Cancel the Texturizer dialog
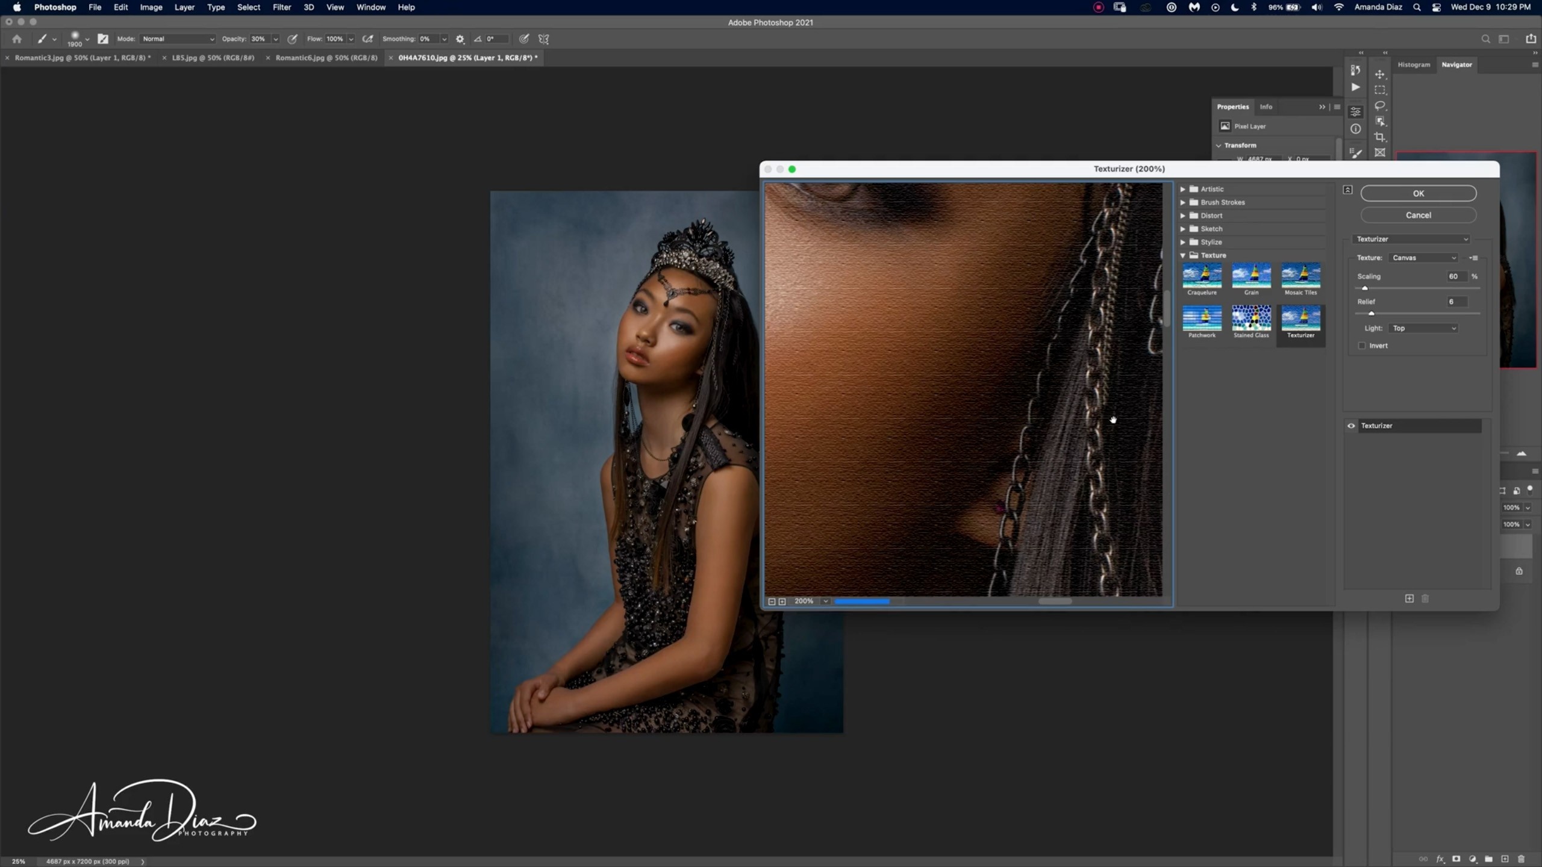 [1418, 215]
